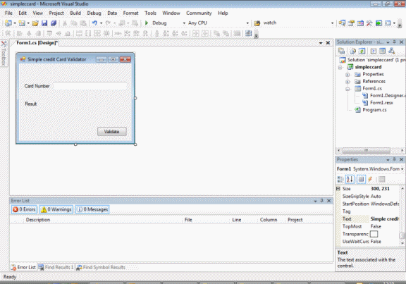Select the Validate button on the form
The width and height of the screenshot is (406, 284).
click(112, 132)
